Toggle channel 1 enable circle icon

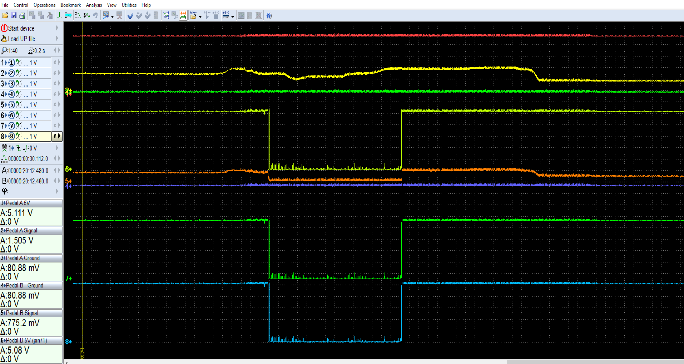click(x=11, y=63)
